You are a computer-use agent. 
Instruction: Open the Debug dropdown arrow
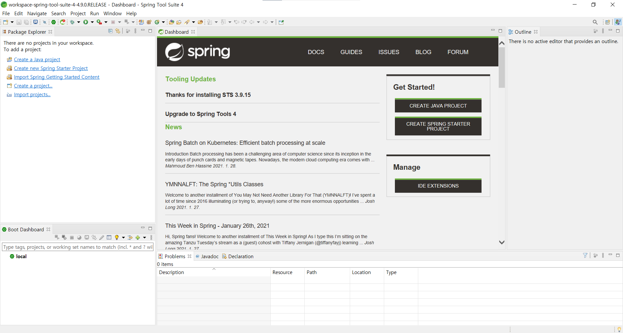click(79, 22)
